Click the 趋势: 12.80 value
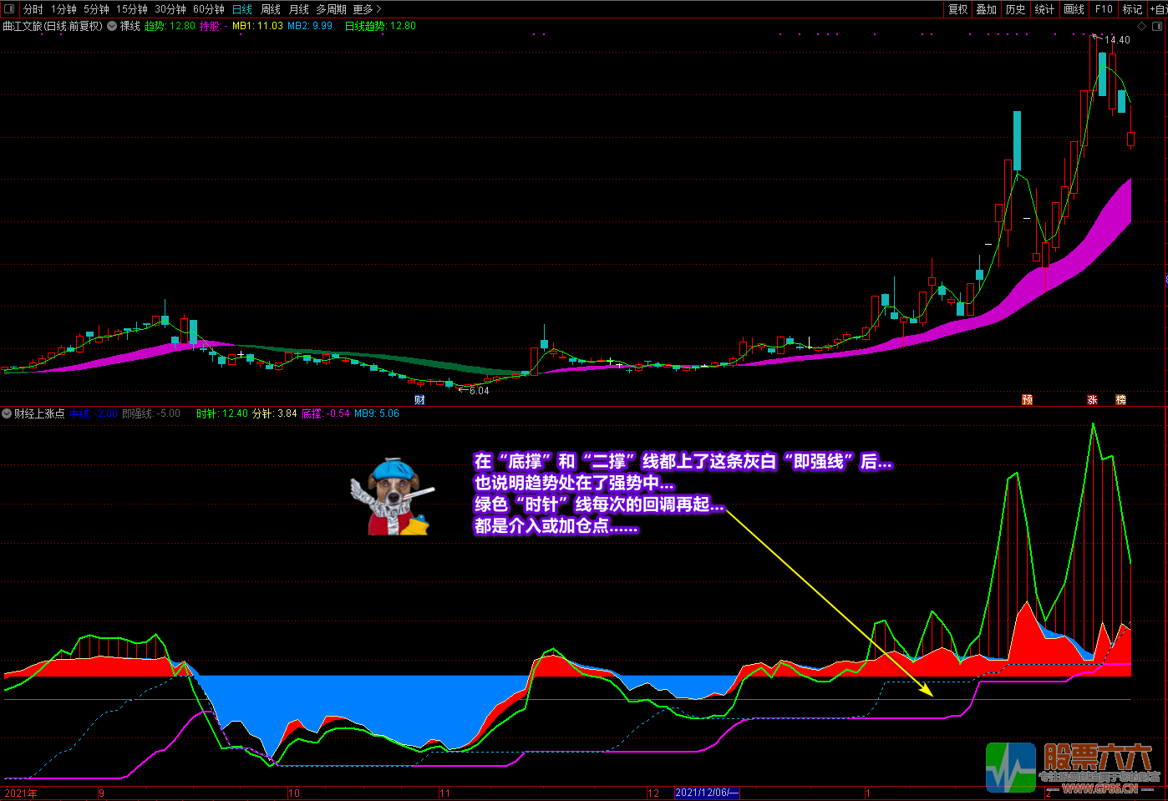This screenshot has height=801, width=1168. 170,26
